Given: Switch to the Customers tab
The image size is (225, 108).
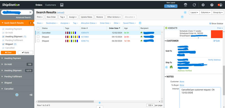Looking at the screenshot, I should [50, 5].
